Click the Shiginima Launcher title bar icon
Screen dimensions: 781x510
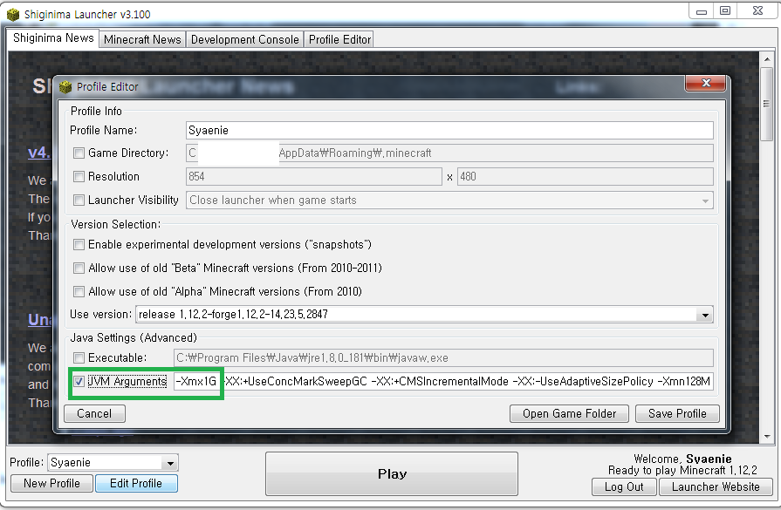point(13,15)
